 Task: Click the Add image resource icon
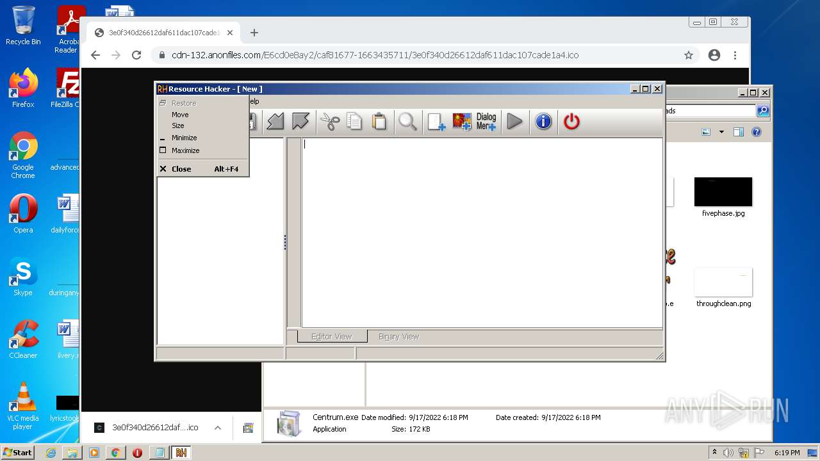click(x=461, y=121)
